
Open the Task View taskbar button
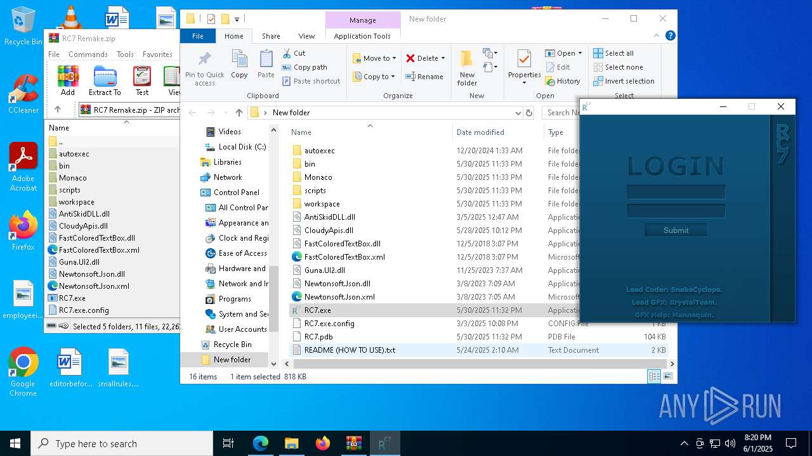[x=228, y=443]
